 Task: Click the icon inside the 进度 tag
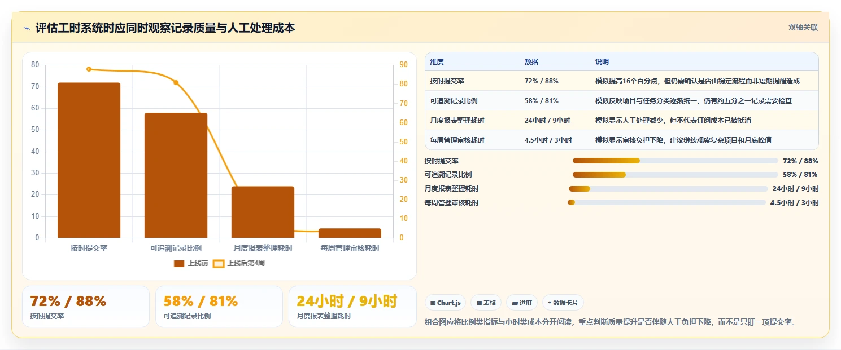(x=515, y=303)
